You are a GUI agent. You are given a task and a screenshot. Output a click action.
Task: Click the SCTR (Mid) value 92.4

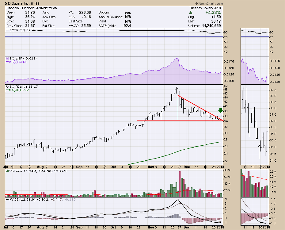(x=127, y=26)
